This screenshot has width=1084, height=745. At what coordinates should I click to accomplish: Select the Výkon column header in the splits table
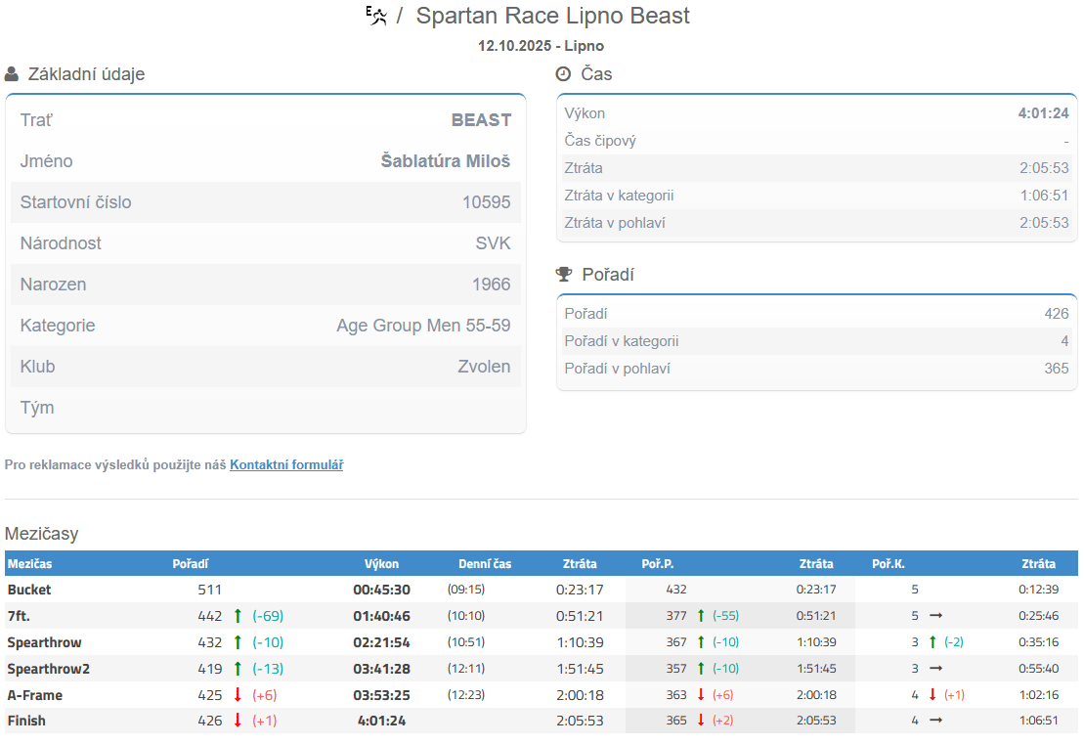tap(381, 564)
